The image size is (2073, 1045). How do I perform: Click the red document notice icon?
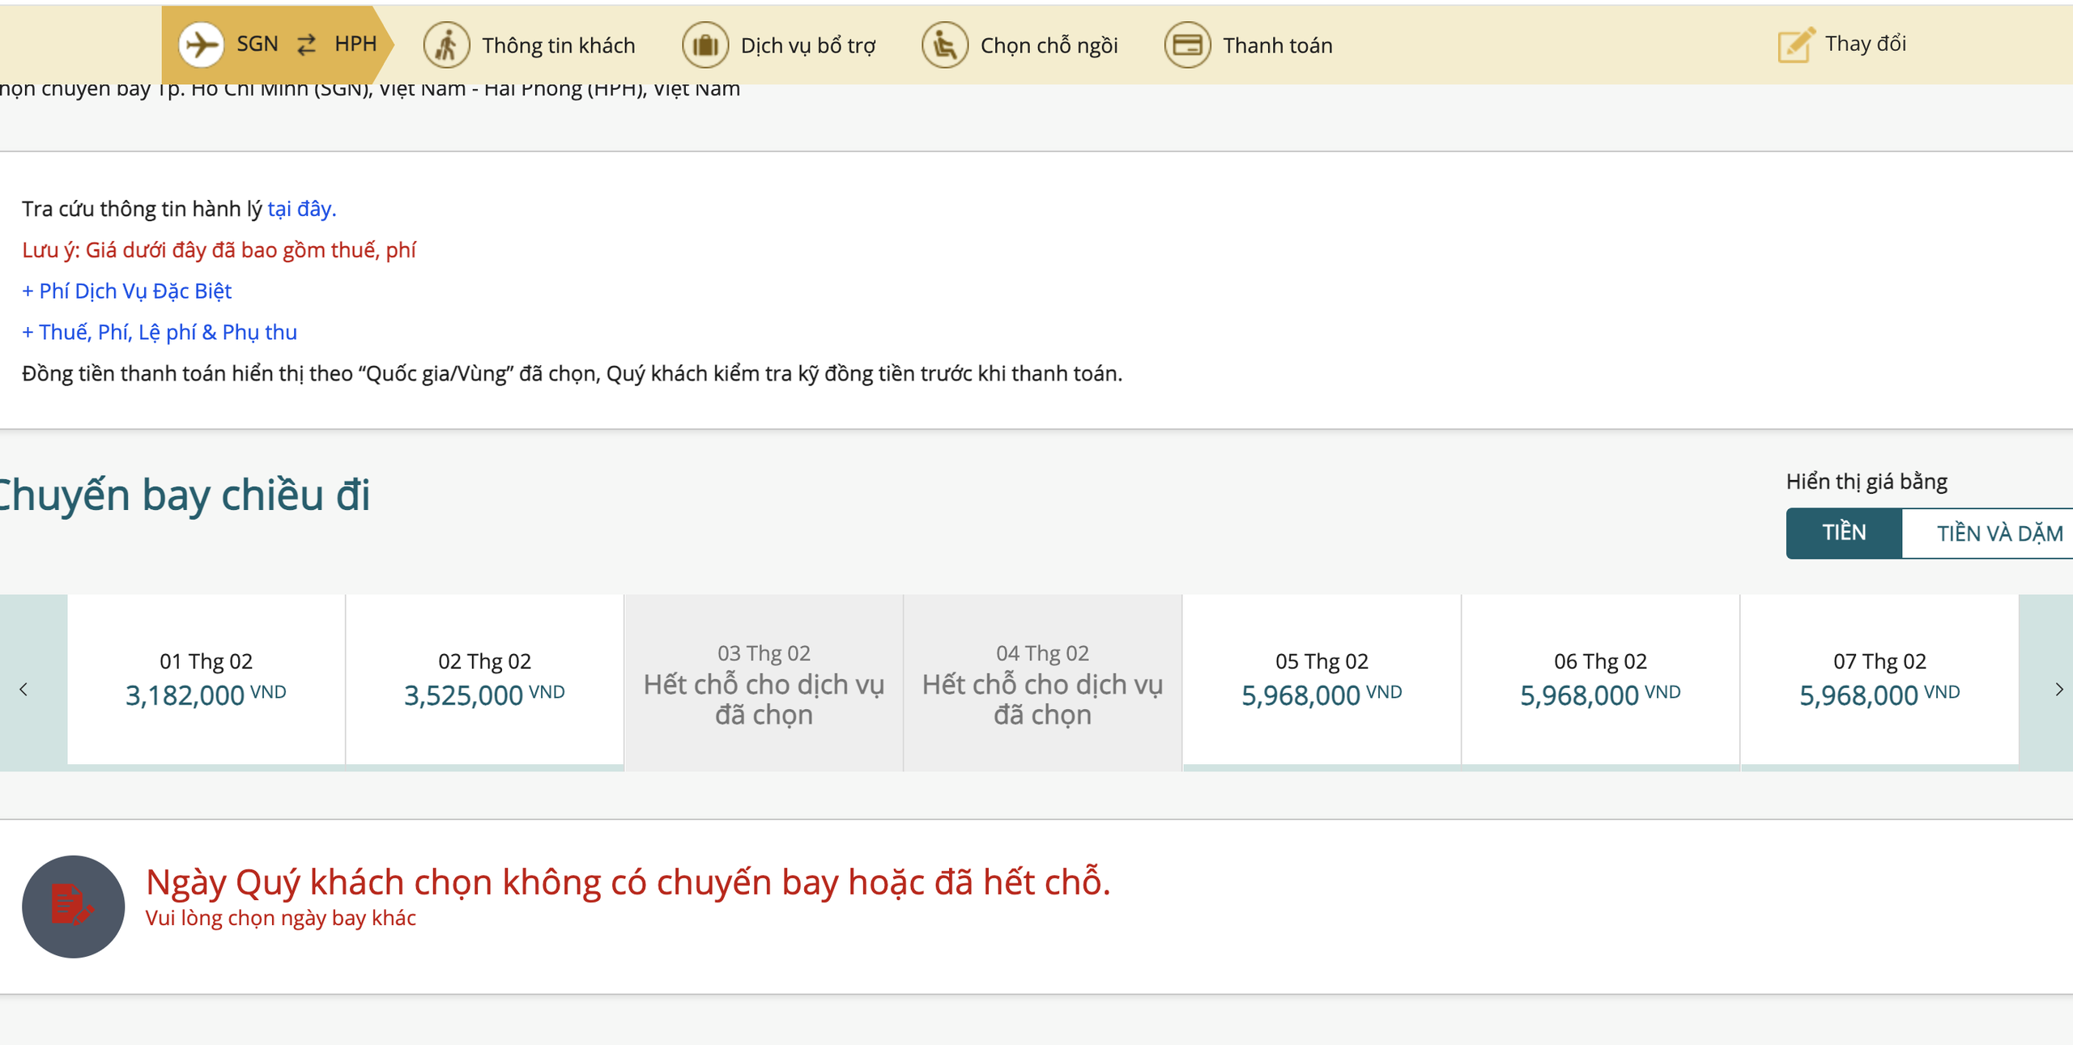[x=73, y=906]
